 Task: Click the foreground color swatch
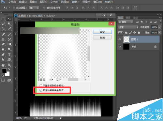(x=4, y=71)
